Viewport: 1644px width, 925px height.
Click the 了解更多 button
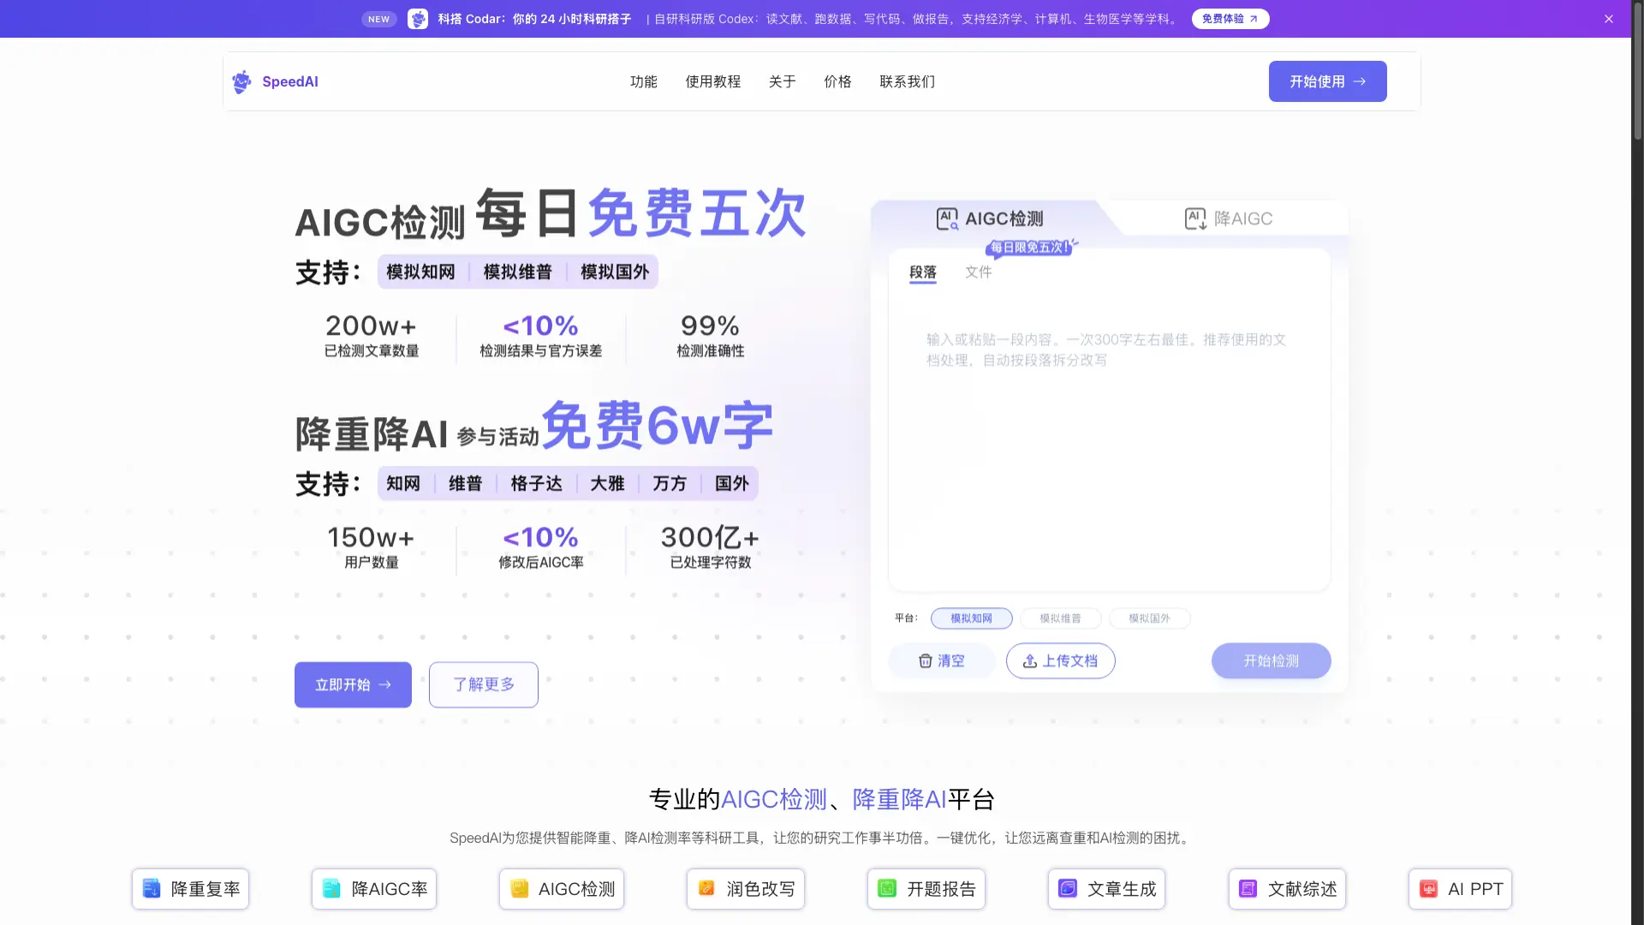tap(484, 685)
